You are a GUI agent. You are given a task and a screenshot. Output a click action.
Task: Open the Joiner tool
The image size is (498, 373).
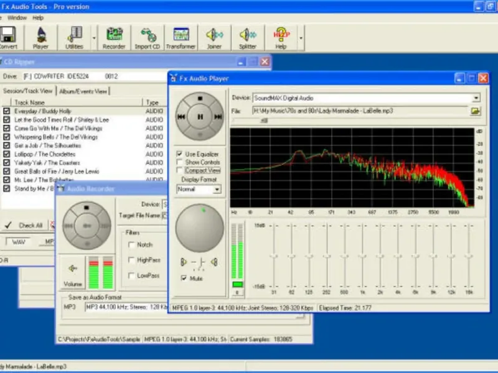coord(214,38)
